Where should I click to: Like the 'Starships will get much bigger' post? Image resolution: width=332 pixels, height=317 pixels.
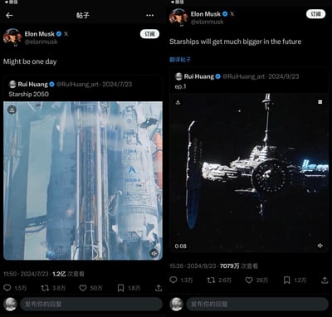[x=249, y=280]
